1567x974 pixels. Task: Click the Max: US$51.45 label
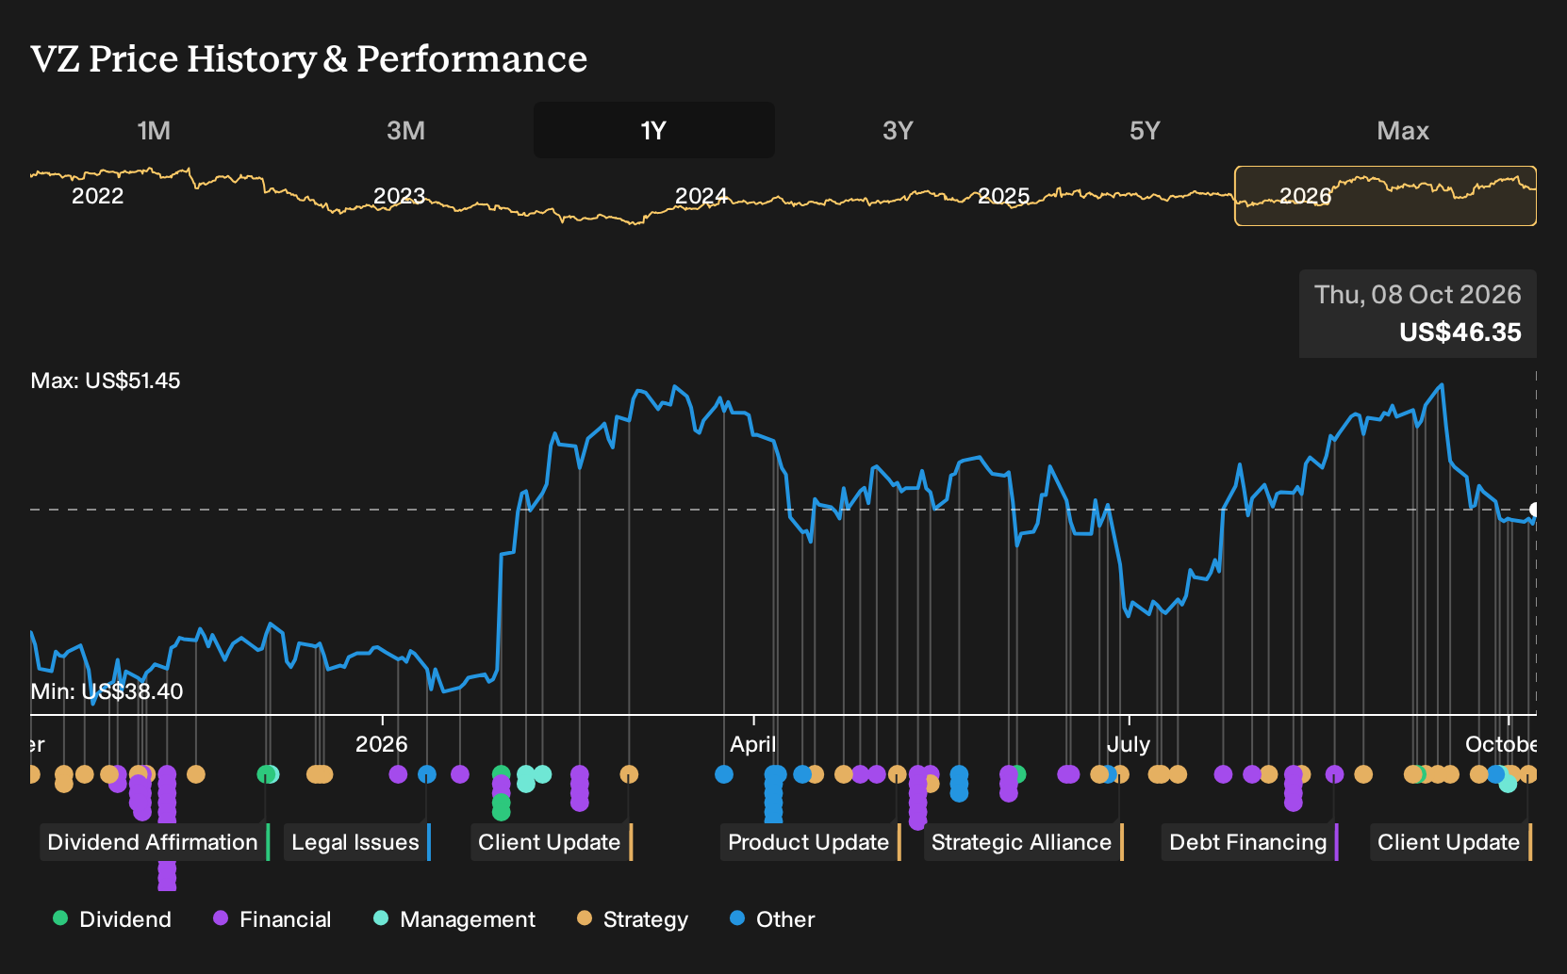pyautogui.click(x=106, y=381)
